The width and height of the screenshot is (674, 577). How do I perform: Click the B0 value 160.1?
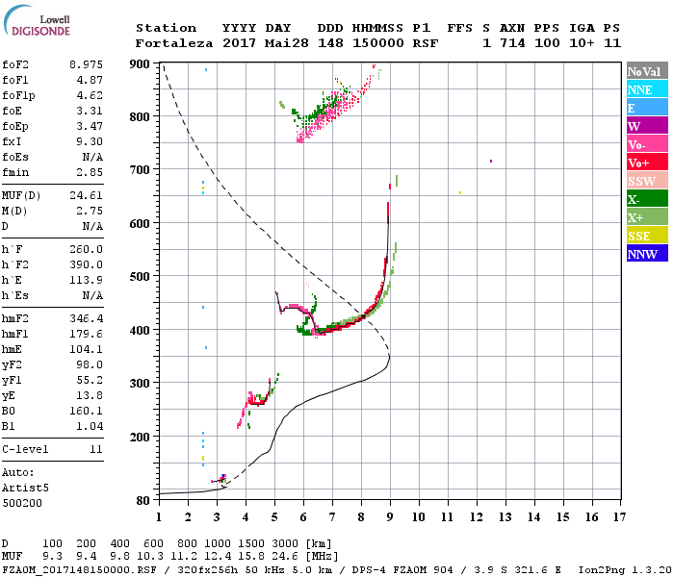86,412
